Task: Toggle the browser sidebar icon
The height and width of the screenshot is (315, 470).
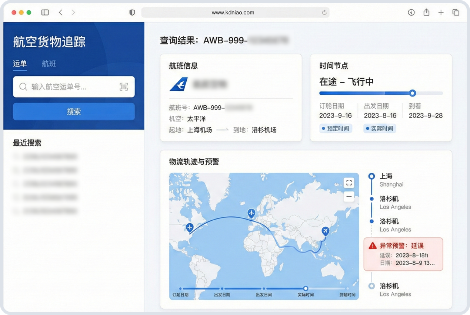Action: 45,13
